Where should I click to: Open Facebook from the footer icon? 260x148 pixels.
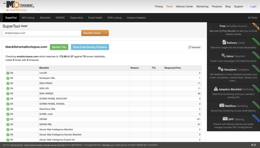[255, 145]
